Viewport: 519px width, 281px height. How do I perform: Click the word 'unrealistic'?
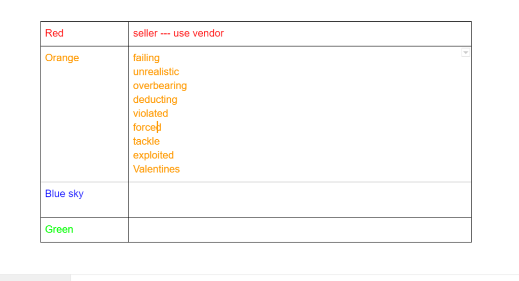point(156,72)
